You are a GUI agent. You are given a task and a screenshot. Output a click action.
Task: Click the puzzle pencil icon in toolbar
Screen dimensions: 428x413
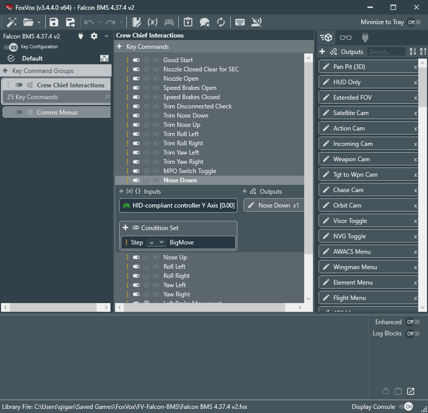(x=136, y=22)
